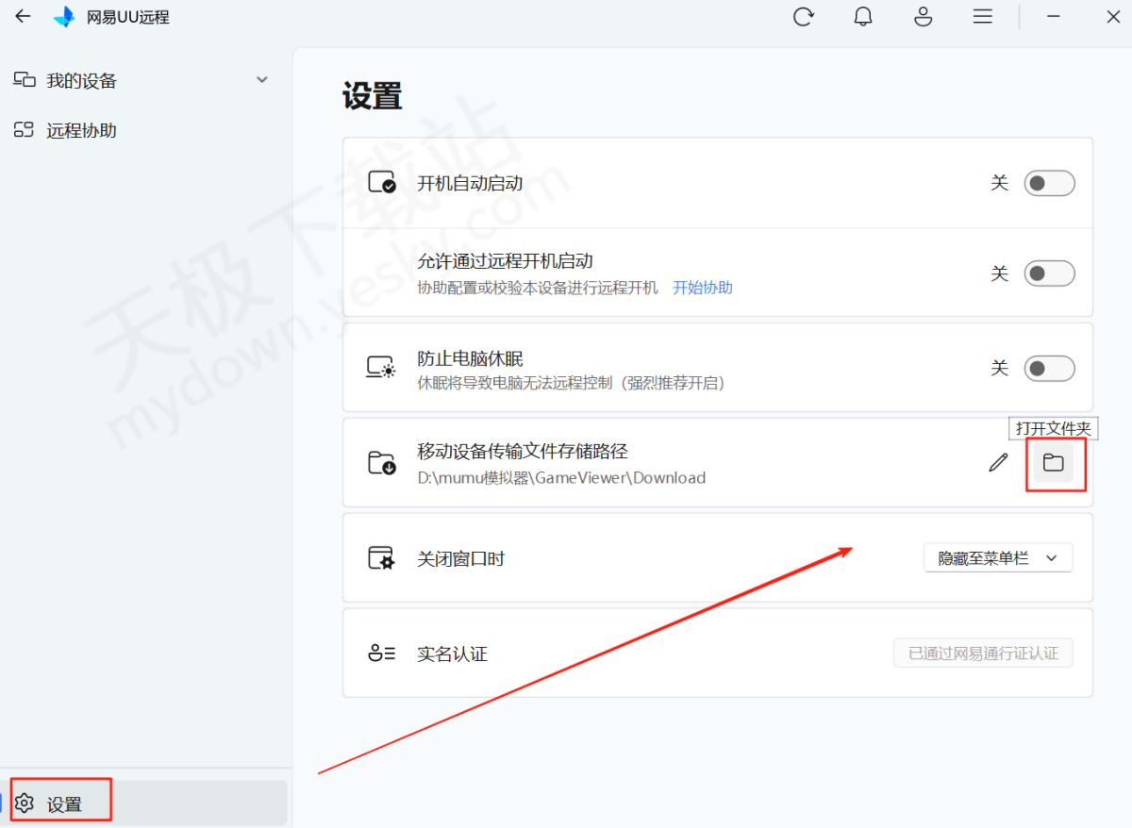Click the 开始协助 link

pos(702,288)
